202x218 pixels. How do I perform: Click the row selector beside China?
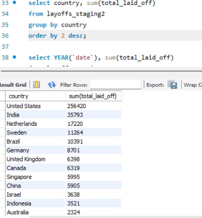[x=3, y=186]
